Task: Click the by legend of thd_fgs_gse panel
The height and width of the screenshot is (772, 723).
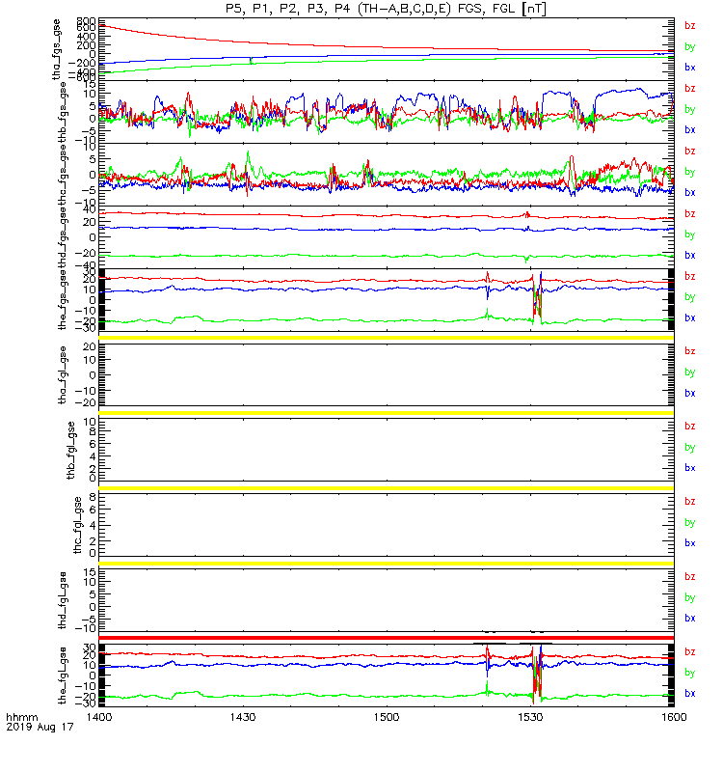Action: [x=690, y=234]
